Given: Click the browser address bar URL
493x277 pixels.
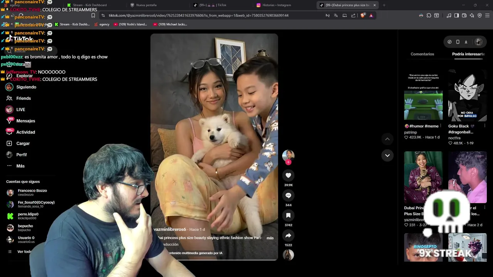Looking at the screenshot, I should pyautogui.click(x=198, y=15).
